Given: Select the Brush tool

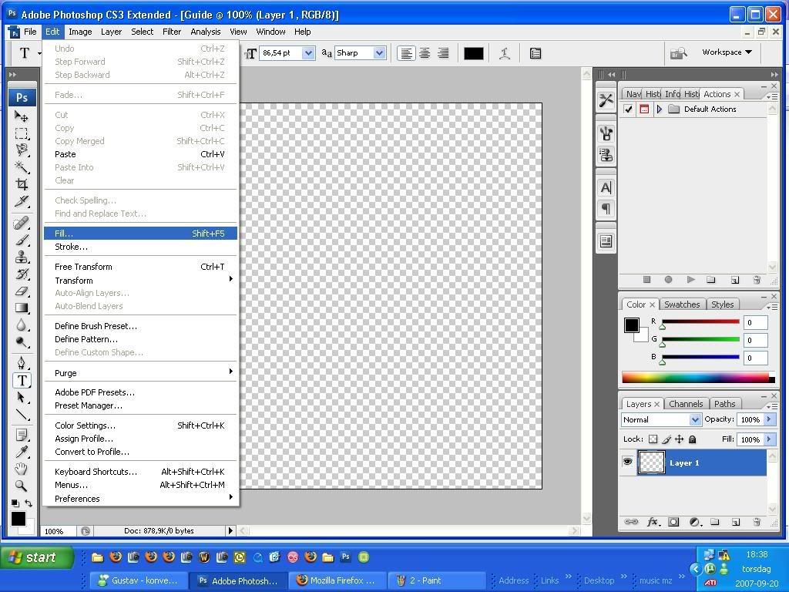Looking at the screenshot, I should (21, 240).
